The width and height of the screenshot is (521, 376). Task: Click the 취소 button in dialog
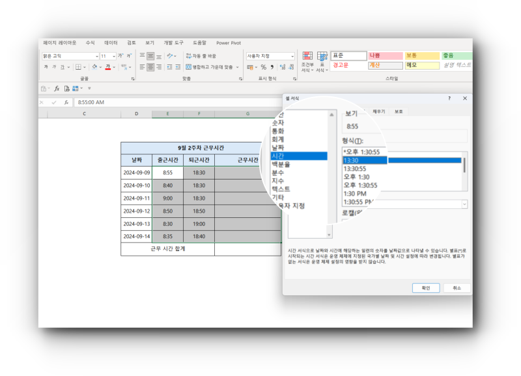tap(457, 288)
